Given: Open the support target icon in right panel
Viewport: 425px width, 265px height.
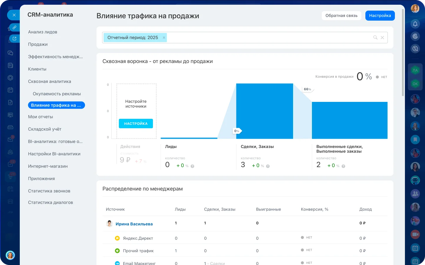Looking at the screenshot, I should click(415, 36).
